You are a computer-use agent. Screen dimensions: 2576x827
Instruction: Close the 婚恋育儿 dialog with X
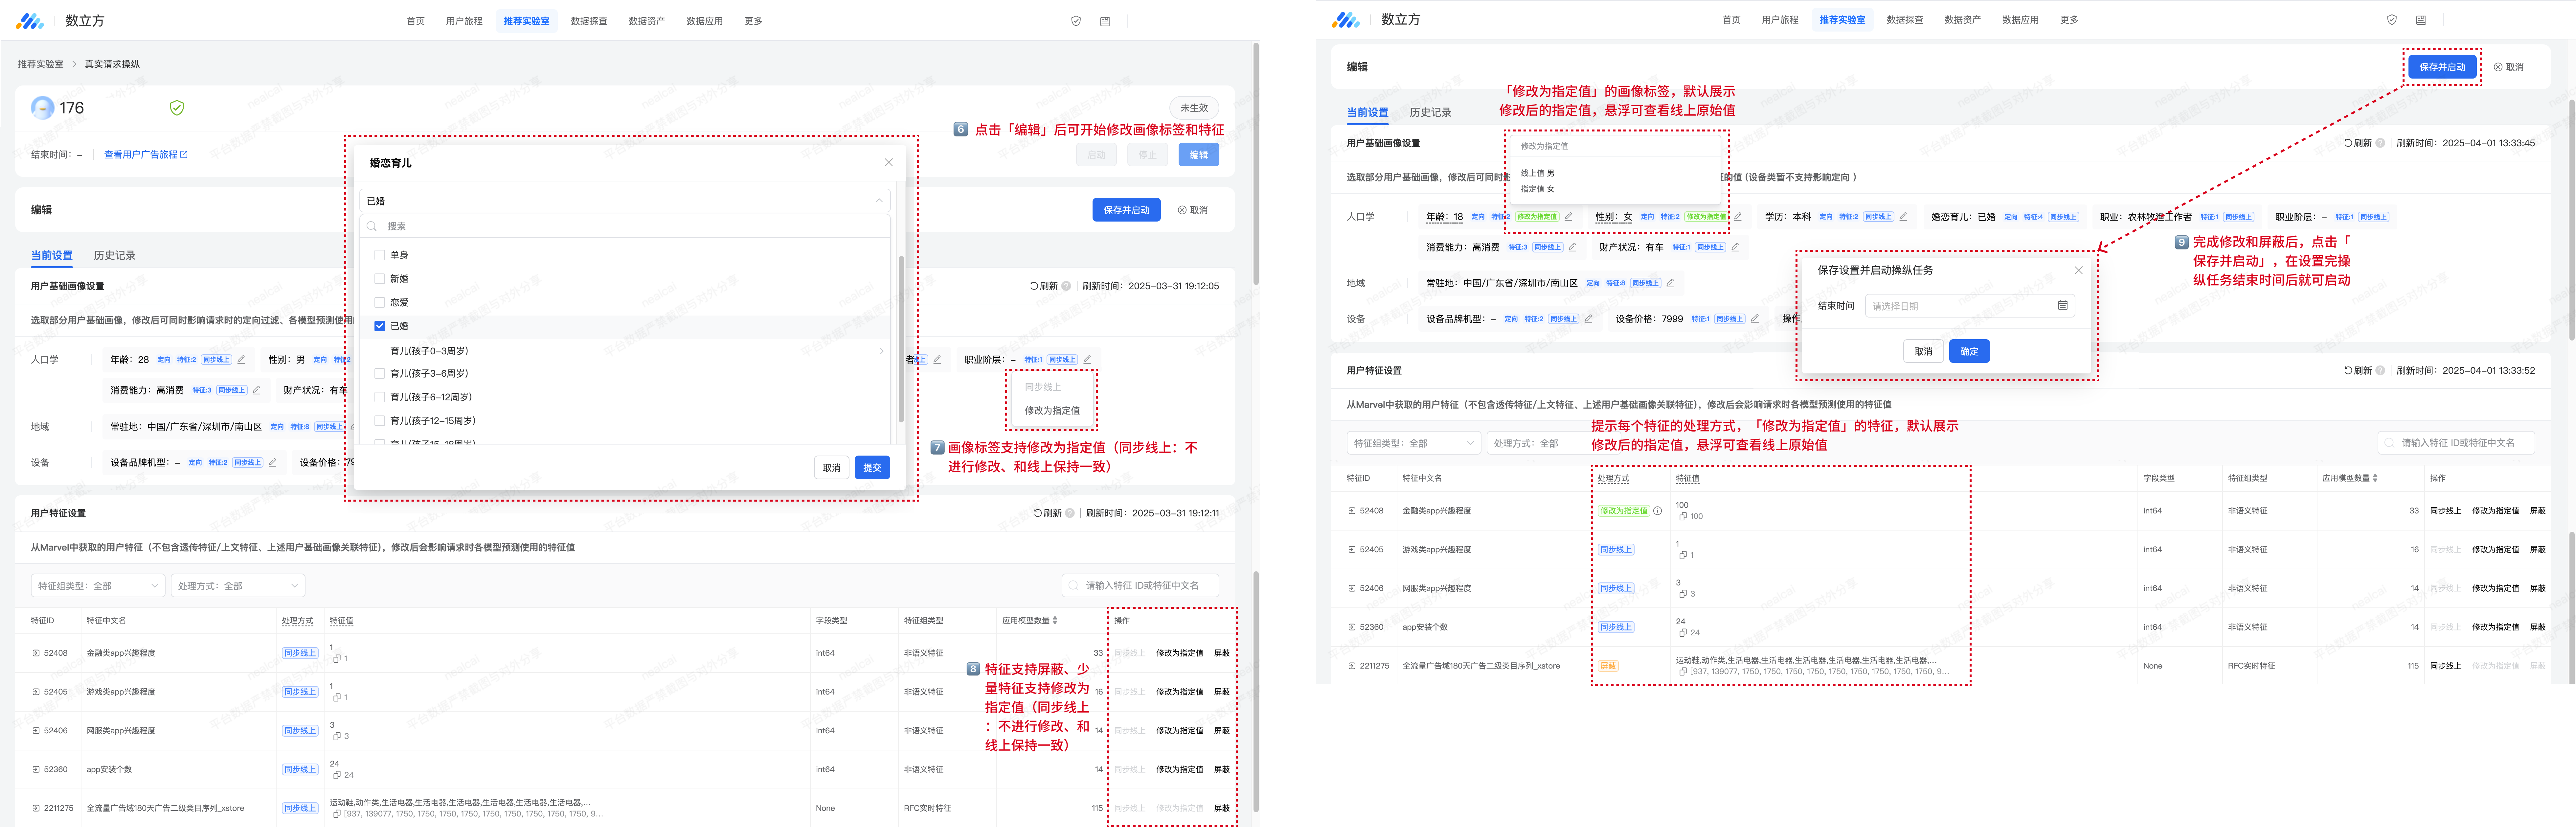888,162
